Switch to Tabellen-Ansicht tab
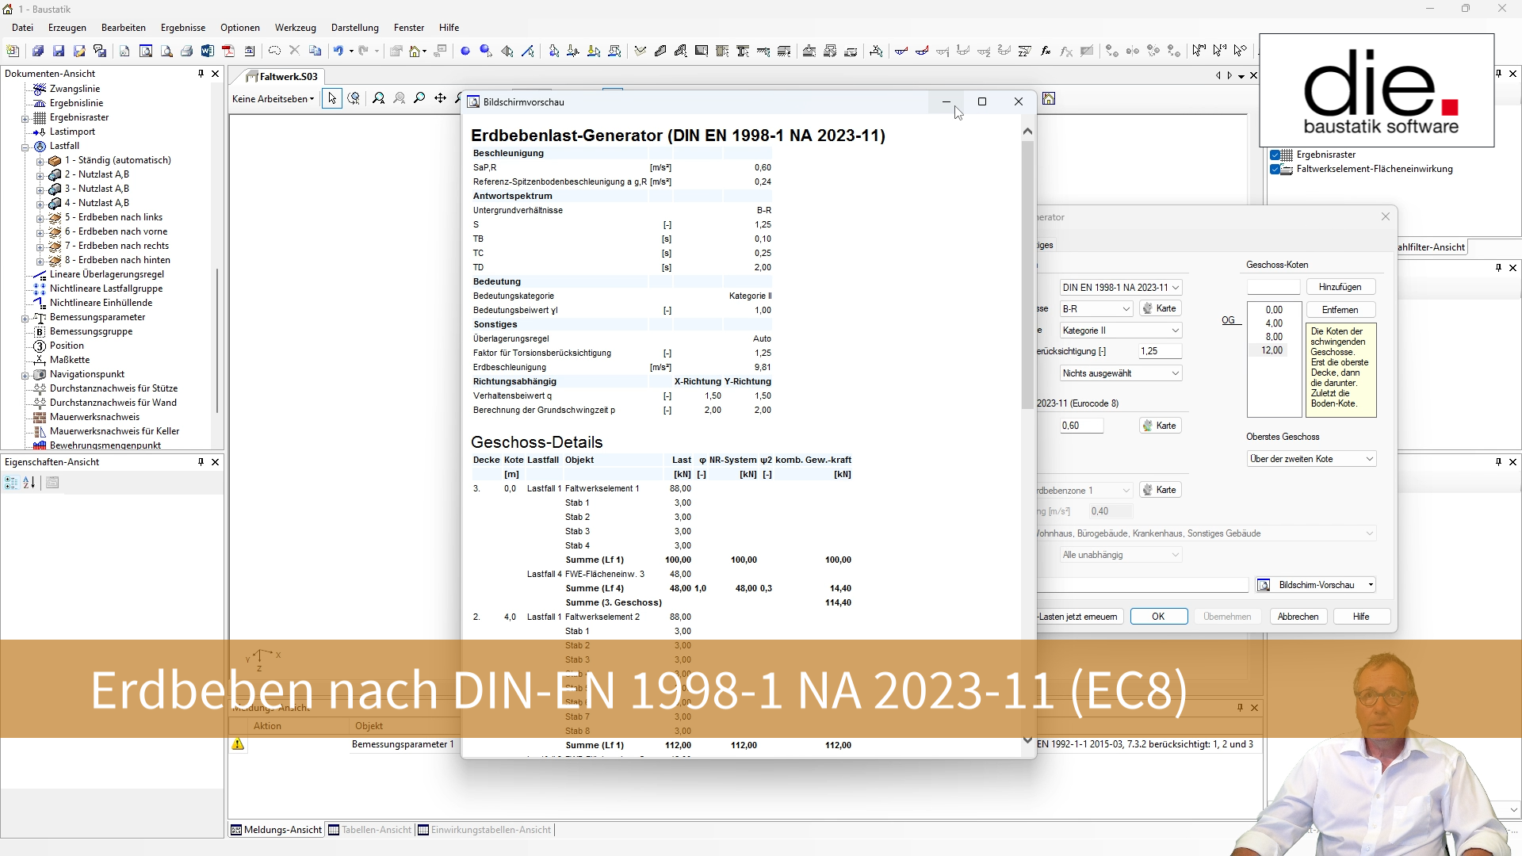 coord(370,830)
